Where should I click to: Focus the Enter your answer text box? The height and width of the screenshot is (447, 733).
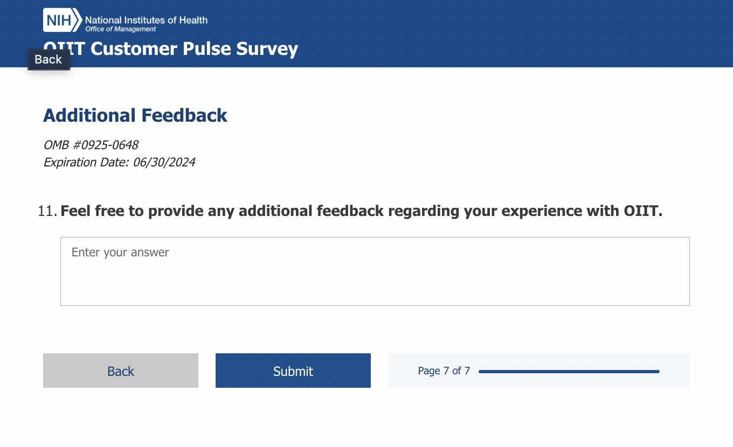375,271
